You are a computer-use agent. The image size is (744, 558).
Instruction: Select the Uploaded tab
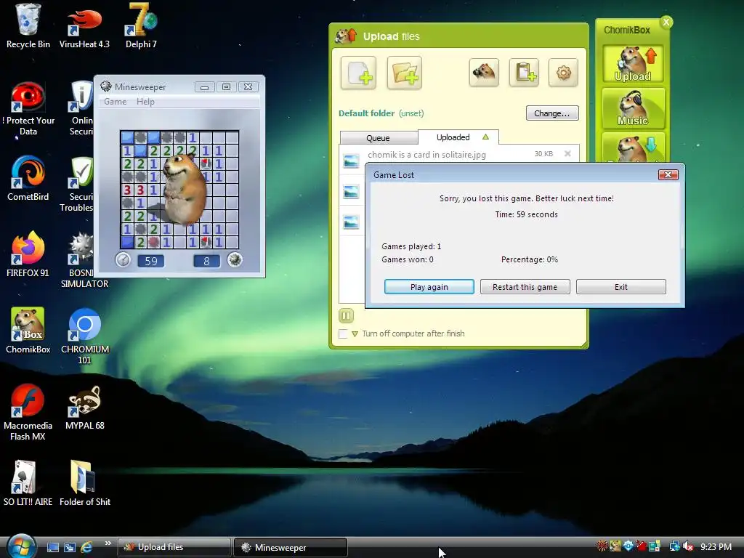pyautogui.click(x=458, y=137)
